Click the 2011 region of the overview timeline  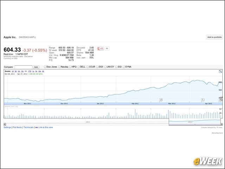click(x=88, y=122)
